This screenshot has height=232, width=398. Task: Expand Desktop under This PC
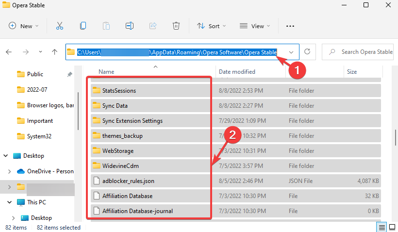pos(13,218)
